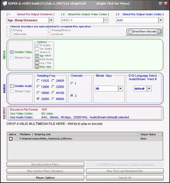The height and width of the screenshot is (183, 170).
Task: Click the 3GP value in Encode to File Format
Action: coord(44,110)
